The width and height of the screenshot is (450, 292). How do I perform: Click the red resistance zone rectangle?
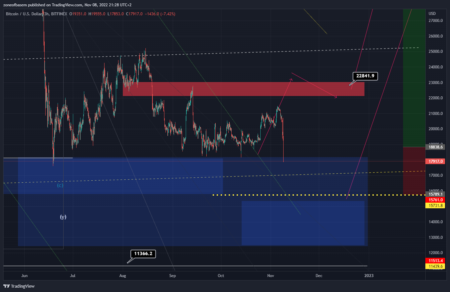click(x=244, y=89)
